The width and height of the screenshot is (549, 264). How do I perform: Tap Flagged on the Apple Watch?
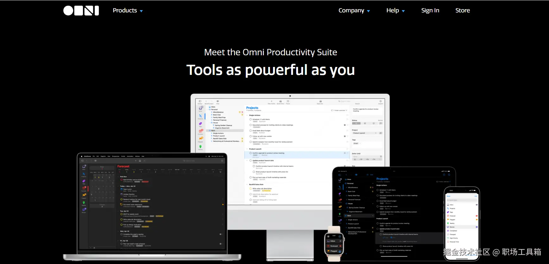(334, 251)
